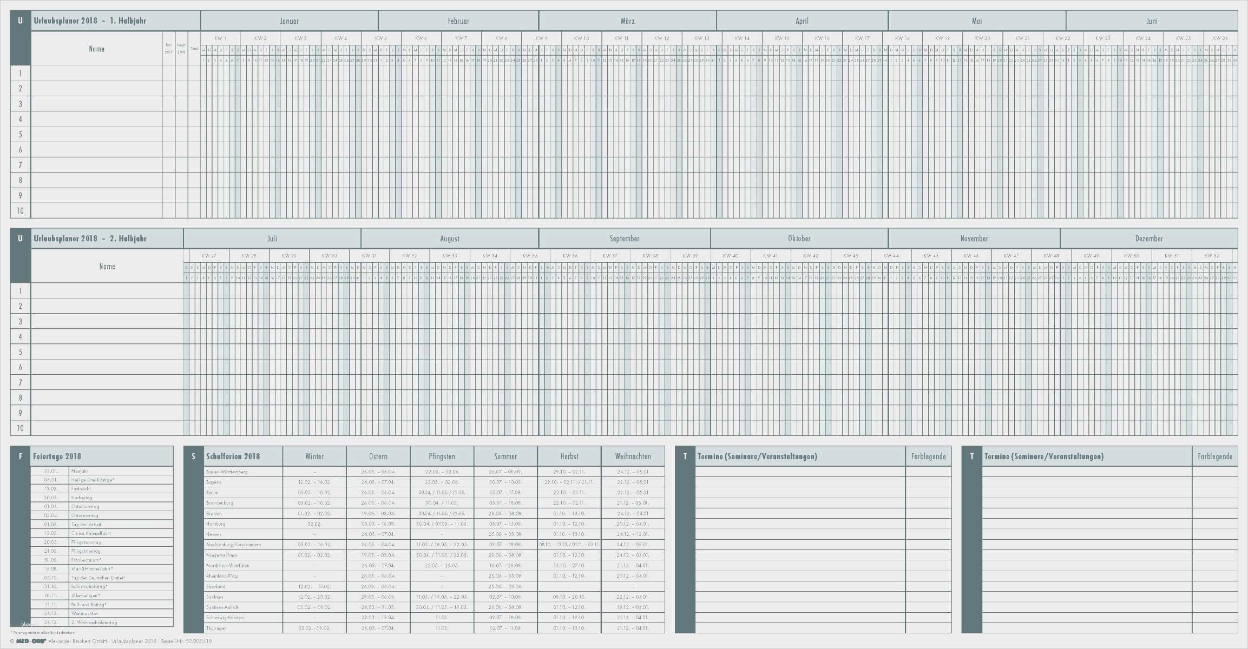This screenshot has width=1248, height=649.
Task: Select the Januar month header
Action: pos(289,21)
